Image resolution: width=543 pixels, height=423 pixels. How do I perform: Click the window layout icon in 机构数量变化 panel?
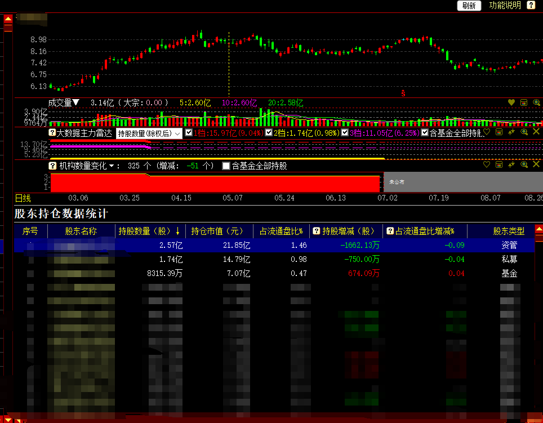499,164
